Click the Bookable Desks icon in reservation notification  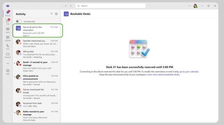pyautogui.click(x=18, y=28)
